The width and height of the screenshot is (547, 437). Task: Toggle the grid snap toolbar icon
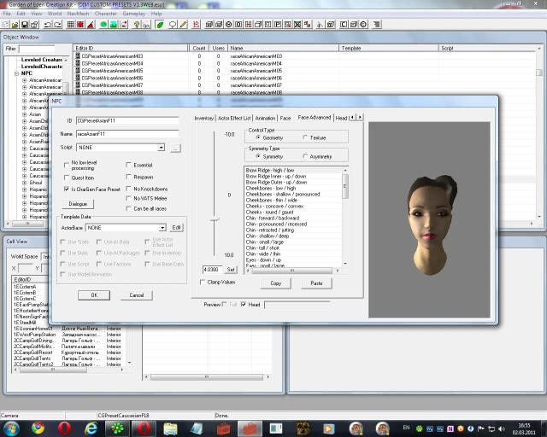tap(70, 25)
